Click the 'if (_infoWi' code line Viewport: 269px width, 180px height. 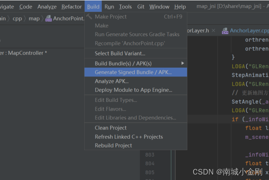pyautogui.click(x=250, y=119)
